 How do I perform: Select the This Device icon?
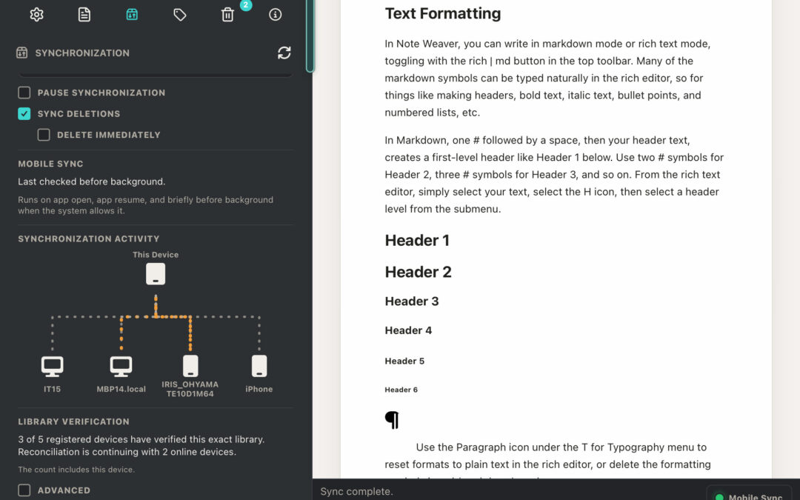(156, 274)
